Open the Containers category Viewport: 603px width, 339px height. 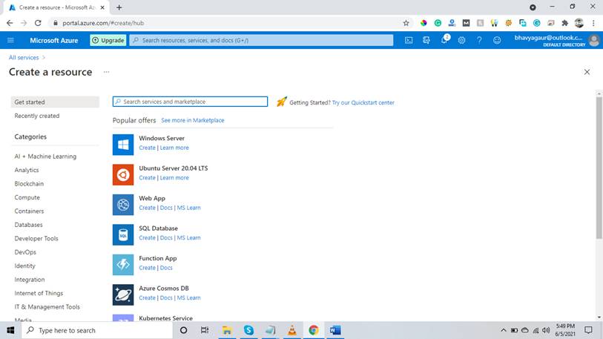[29, 211]
